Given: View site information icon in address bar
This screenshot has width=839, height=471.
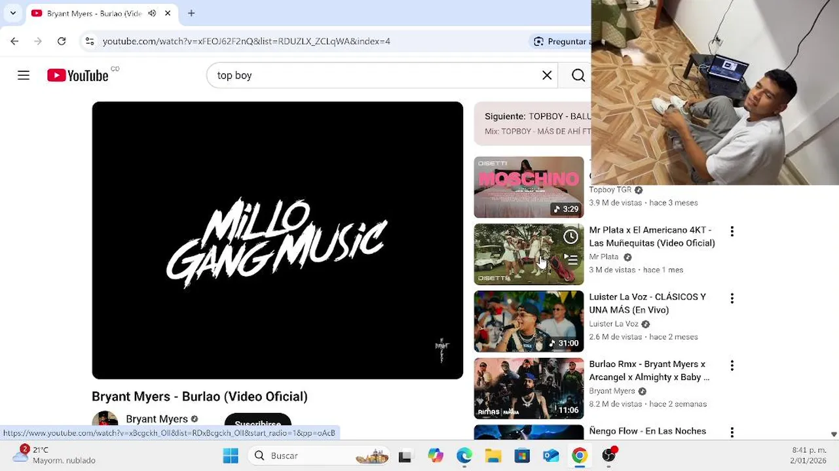Looking at the screenshot, I should [90, 41].
